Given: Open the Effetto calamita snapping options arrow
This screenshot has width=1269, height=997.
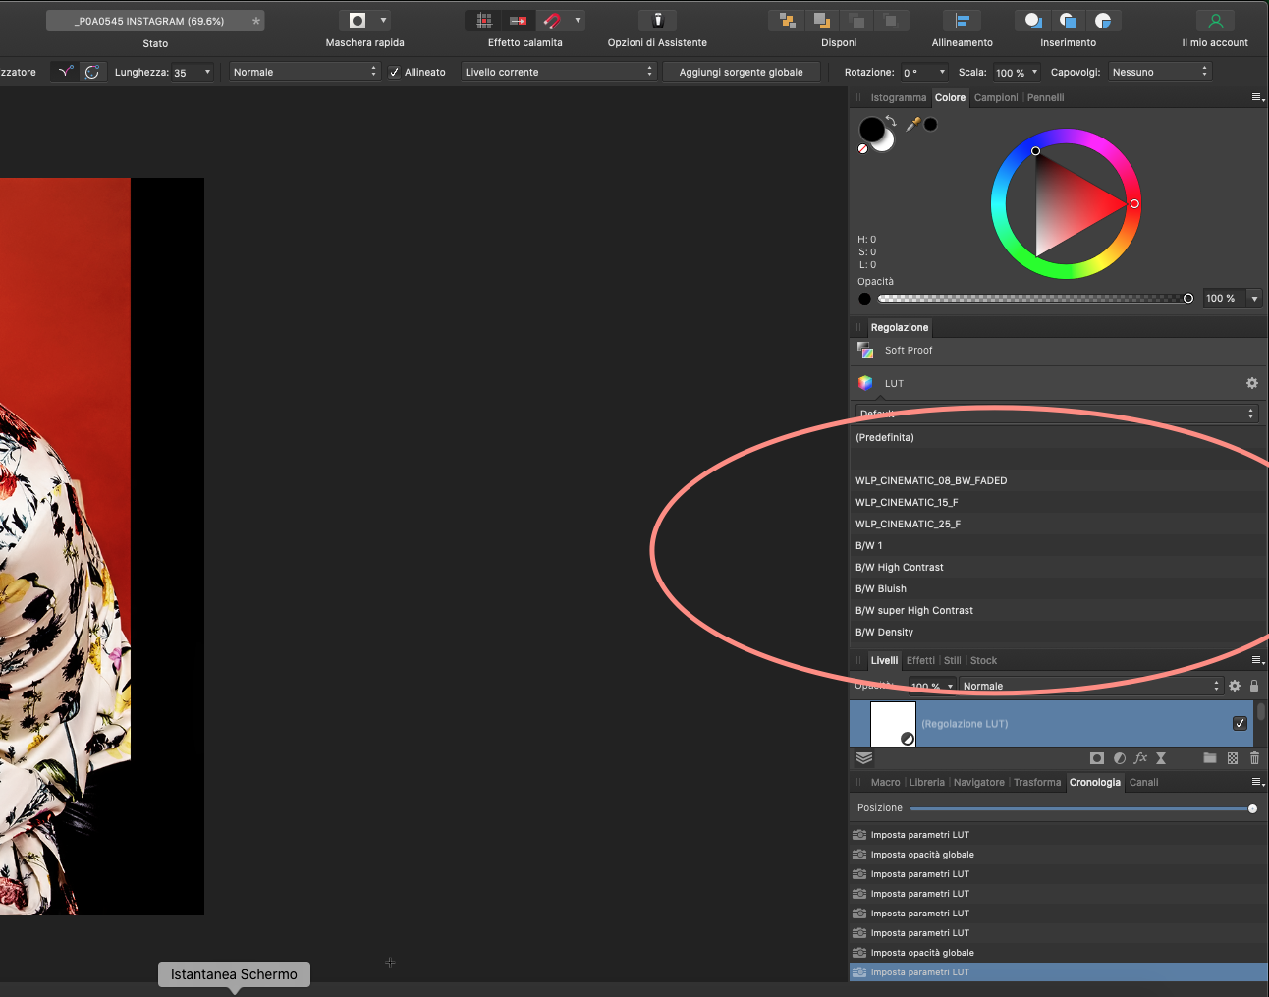Looking at the screenshot, I should [x=578, y=20].
